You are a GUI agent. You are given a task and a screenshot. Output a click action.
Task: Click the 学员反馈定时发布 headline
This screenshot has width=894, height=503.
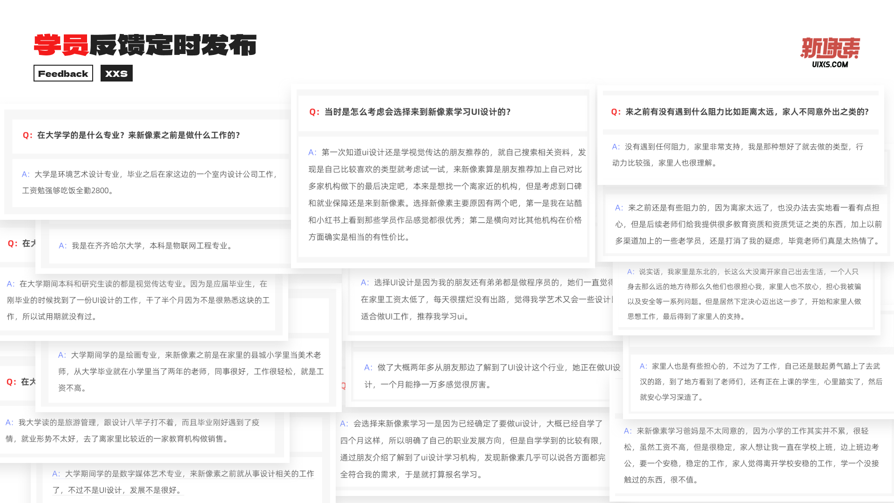(145, 45)
